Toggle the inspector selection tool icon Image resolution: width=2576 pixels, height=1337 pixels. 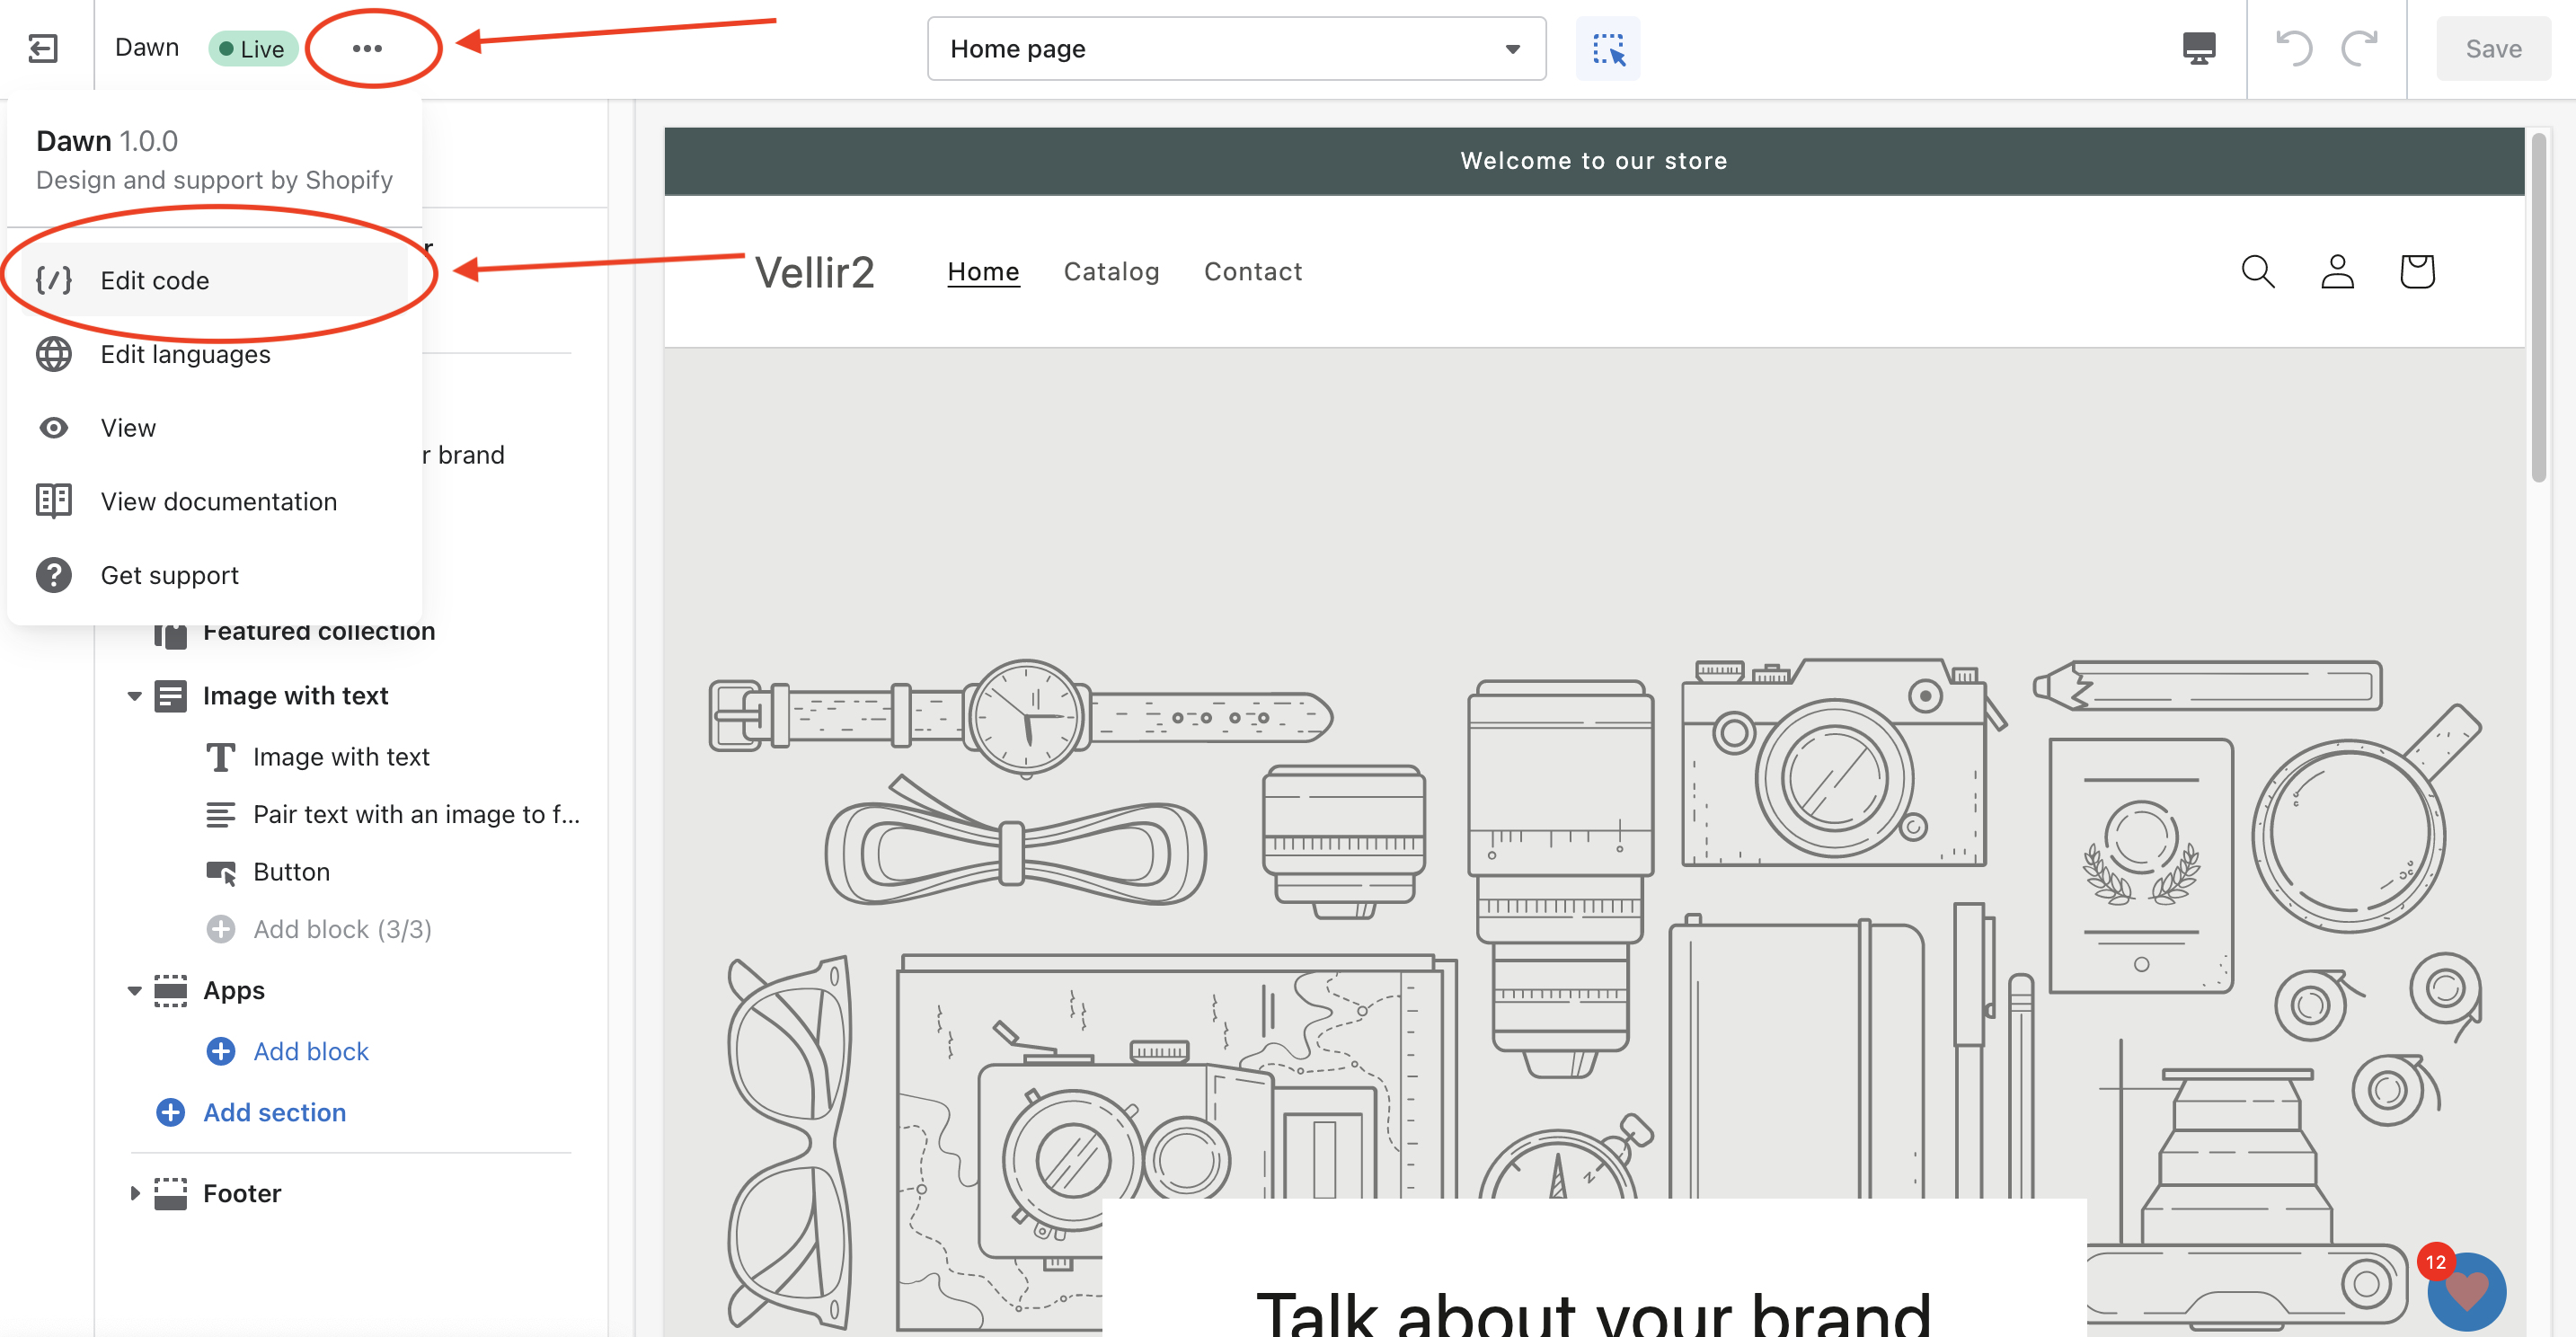(1607, 48)
